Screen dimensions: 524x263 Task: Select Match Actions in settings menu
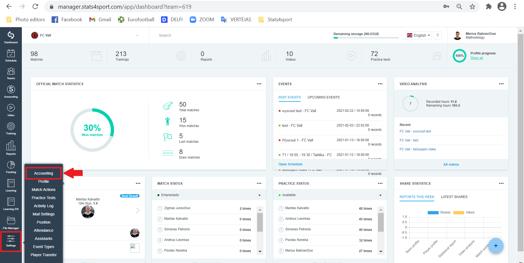pyautogui.click(x=44, y=190)
